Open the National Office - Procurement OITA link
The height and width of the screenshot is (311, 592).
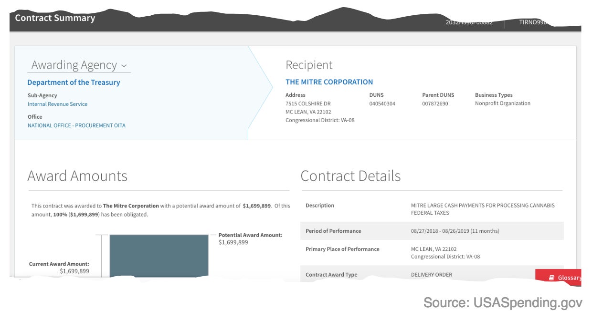click(x=76, y=125)
